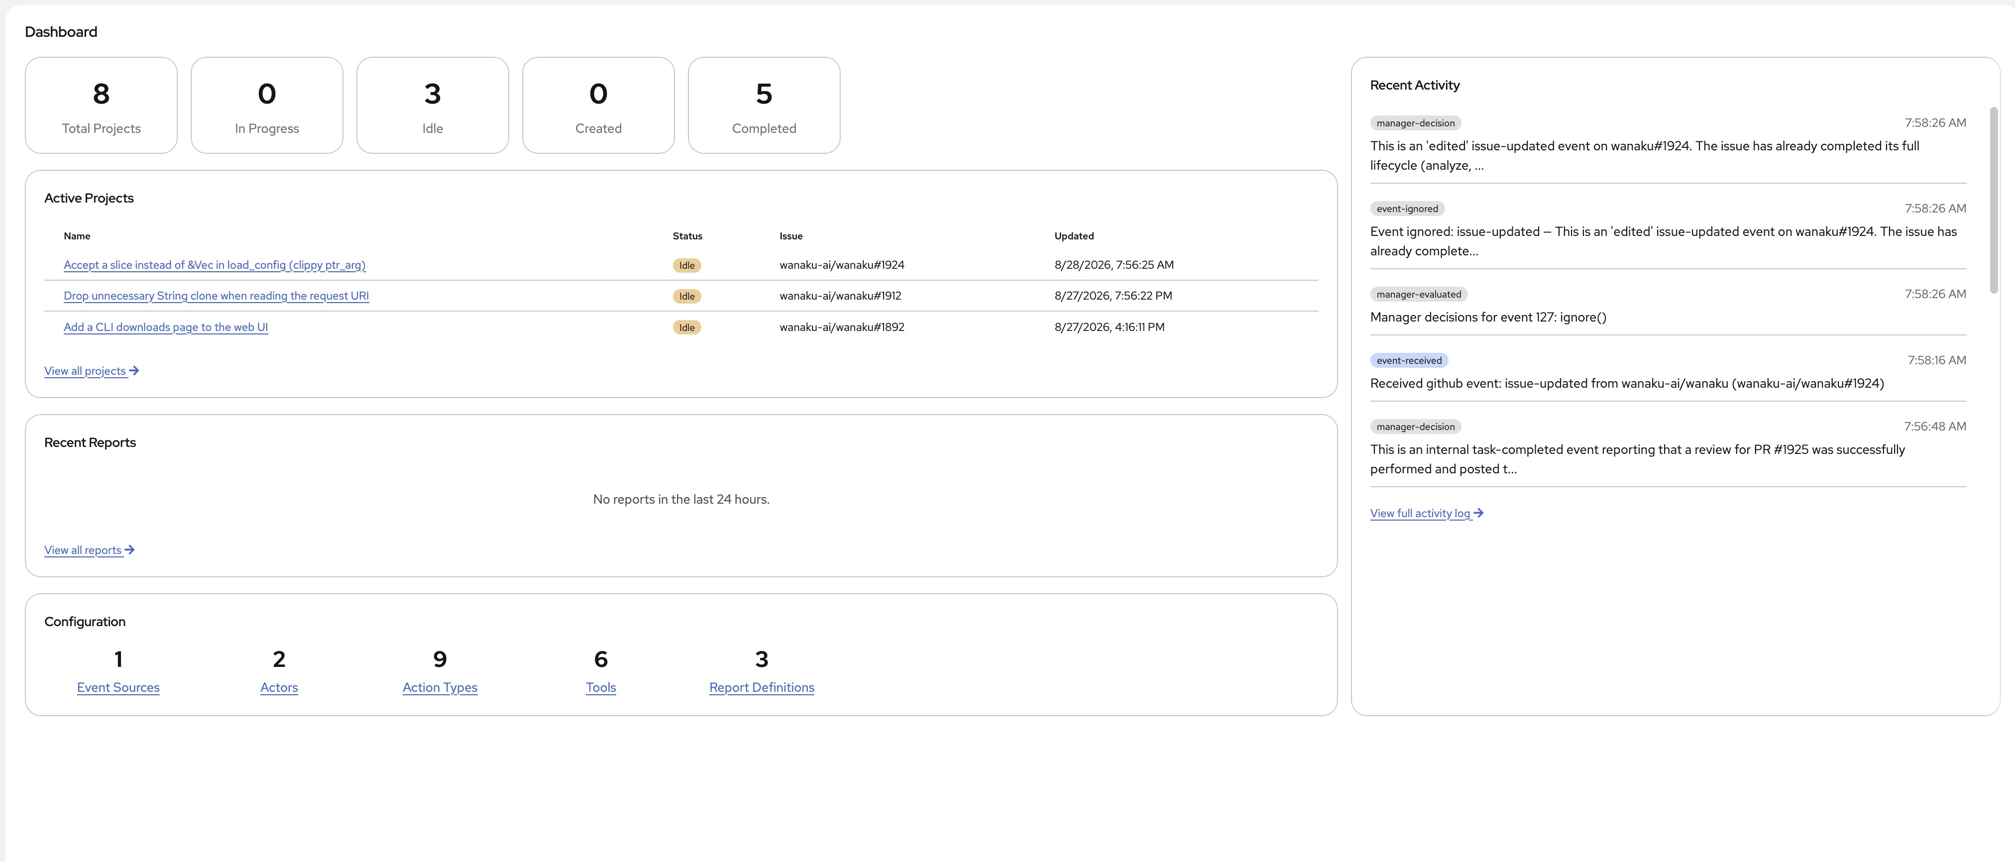This screenshot has height=862, width=2015.
Task: Click the Configuration section heading
Action: point(85,622)
